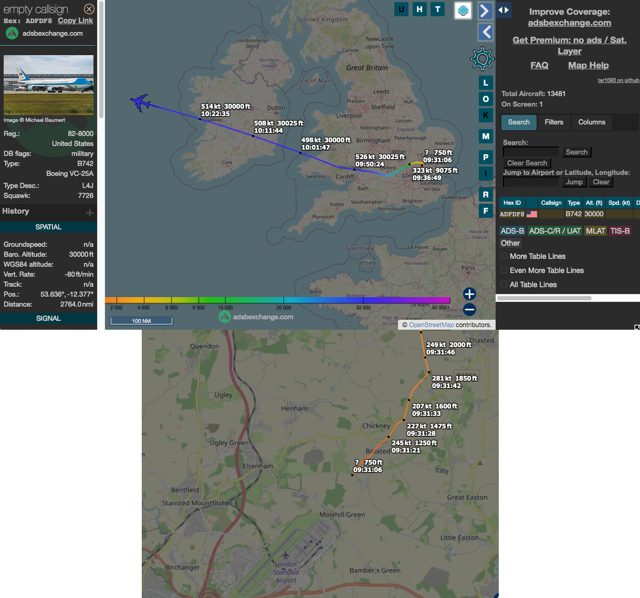Click the H map toggle button
This screenshot has width=640, height=598.
419,9
